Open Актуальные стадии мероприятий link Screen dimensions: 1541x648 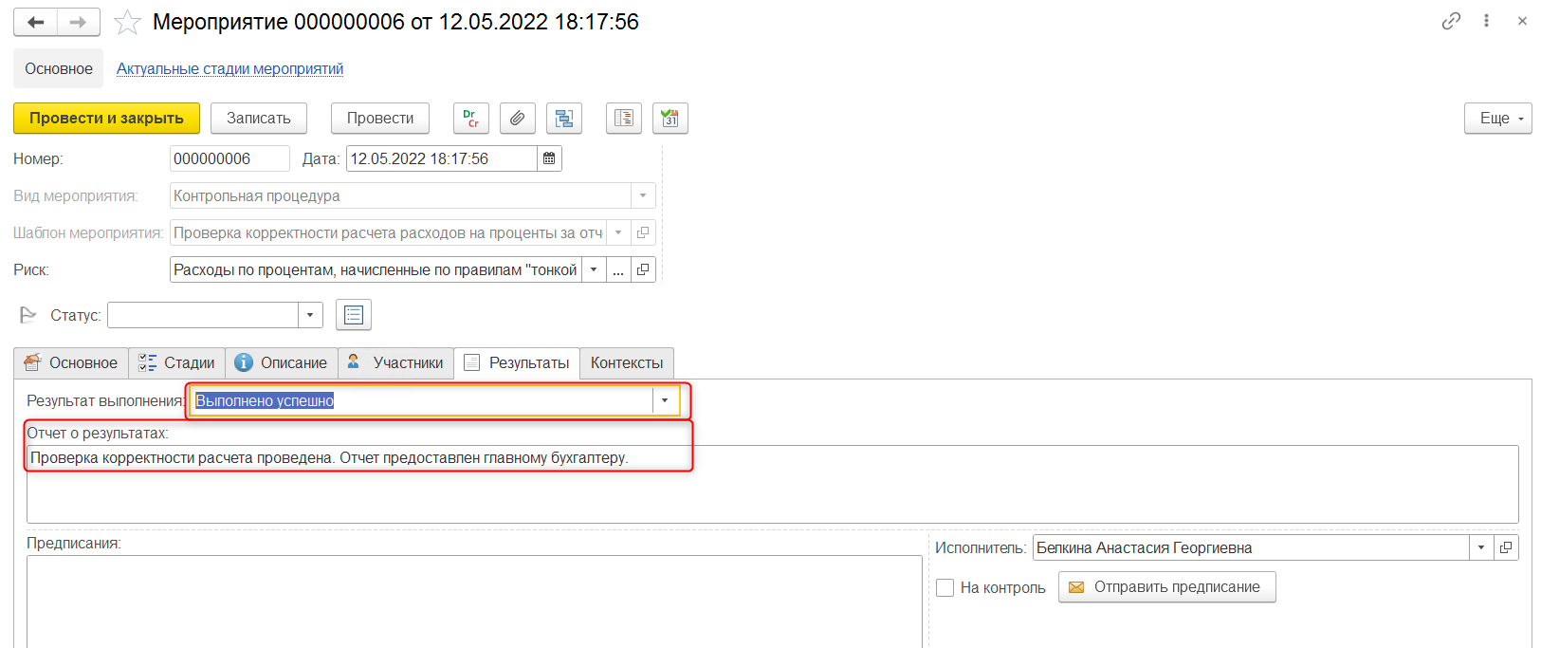[x=229, y=69]
